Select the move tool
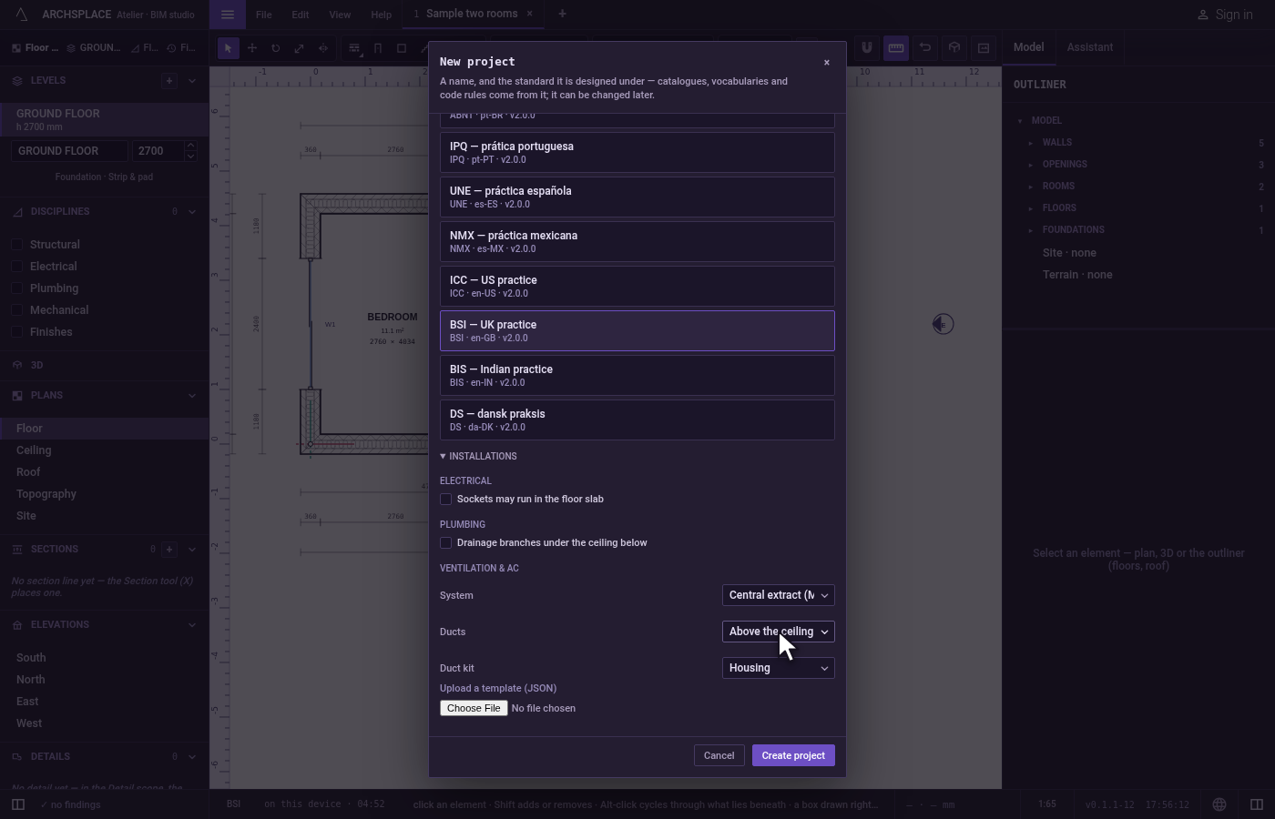1275x819 pixels. click(x=252, y=48)
